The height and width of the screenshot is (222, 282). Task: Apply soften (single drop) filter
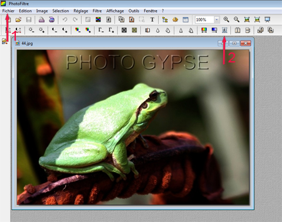157,30
